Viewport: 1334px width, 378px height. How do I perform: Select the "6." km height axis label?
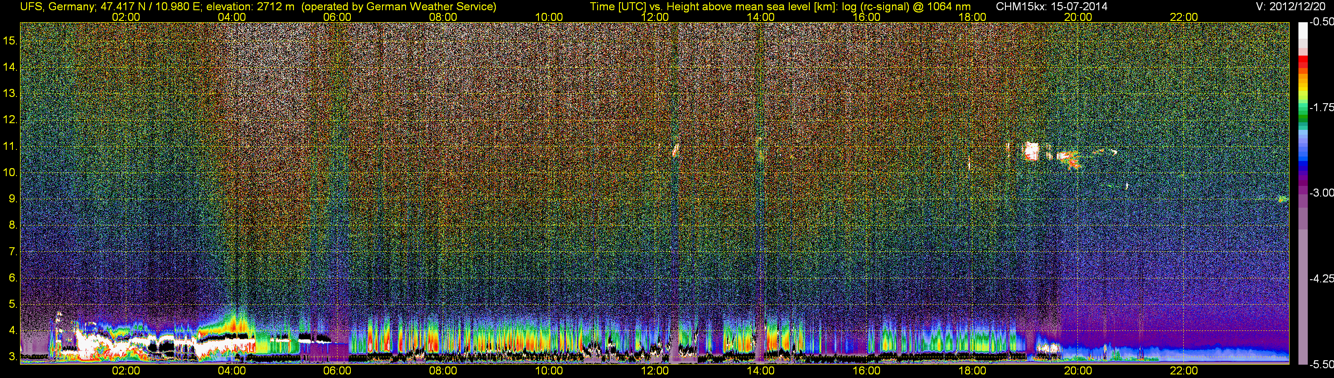pyautogui.click(x=13, y=278)
